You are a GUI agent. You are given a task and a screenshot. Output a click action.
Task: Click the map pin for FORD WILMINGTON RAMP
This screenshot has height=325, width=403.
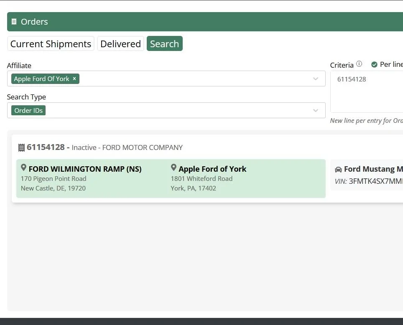tap(24, 168)
